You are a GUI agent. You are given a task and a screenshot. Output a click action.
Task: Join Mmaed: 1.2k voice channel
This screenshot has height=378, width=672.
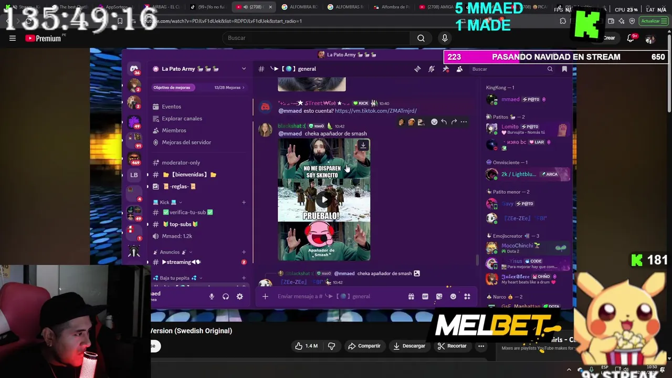[x=177, y=236]
